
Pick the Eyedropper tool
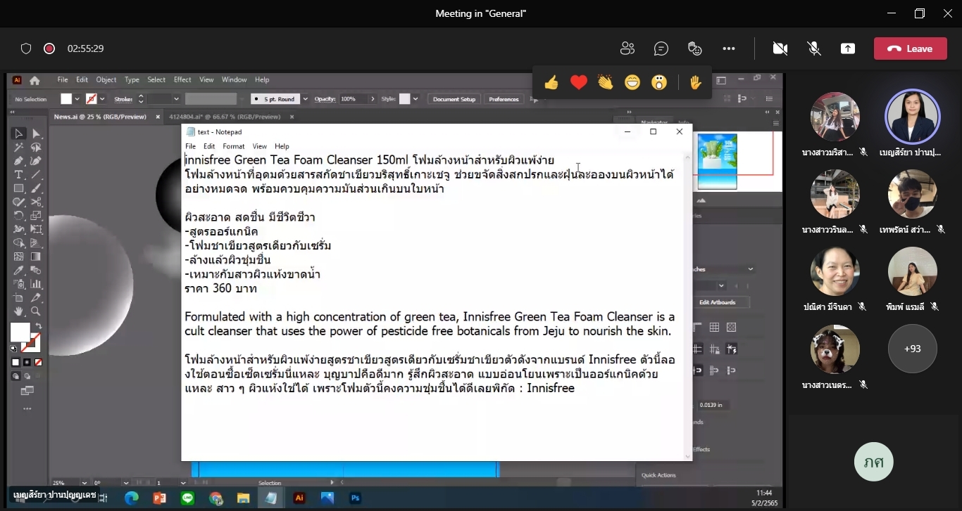19,271
